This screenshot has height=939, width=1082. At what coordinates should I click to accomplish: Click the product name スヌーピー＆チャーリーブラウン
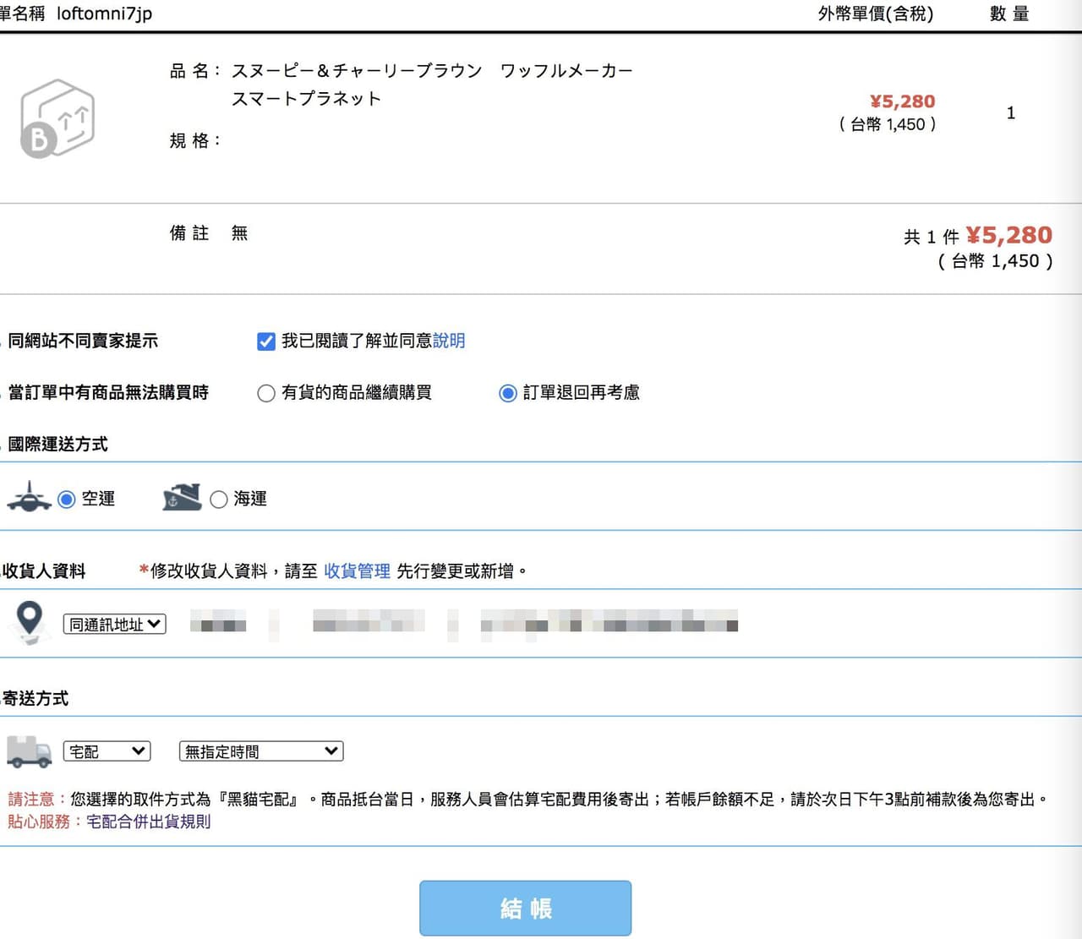358,70
